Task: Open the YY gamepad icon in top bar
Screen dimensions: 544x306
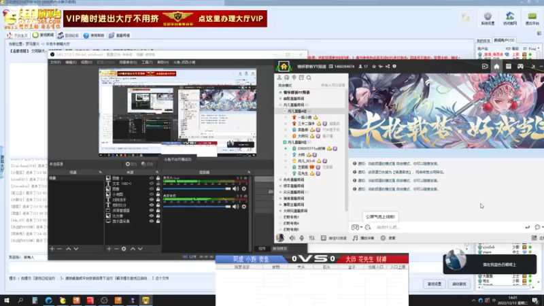Action: click(x=520, y=66)
